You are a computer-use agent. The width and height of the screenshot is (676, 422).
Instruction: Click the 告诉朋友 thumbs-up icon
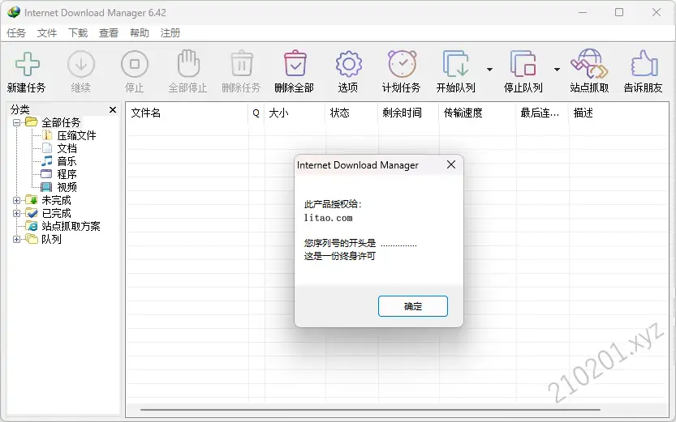[x=644, y=64]
